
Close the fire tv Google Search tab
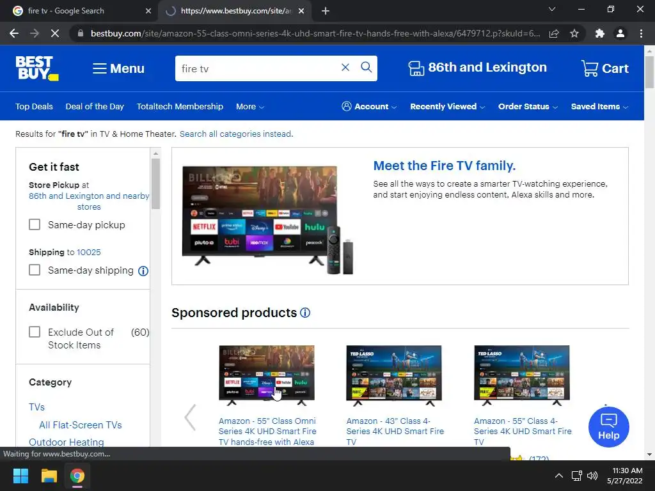(x=148, y=11)
